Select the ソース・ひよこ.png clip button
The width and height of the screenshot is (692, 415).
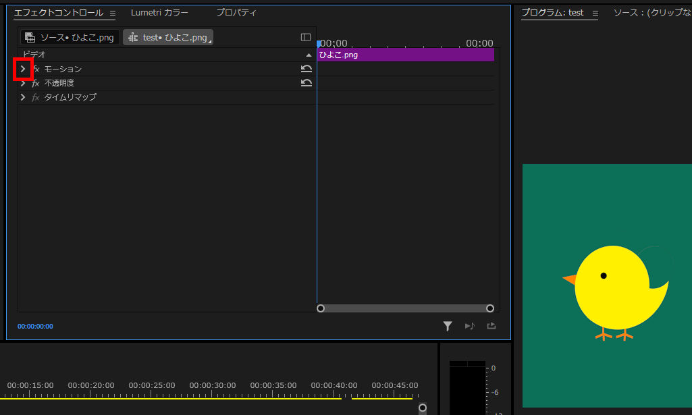click(70, 38)
